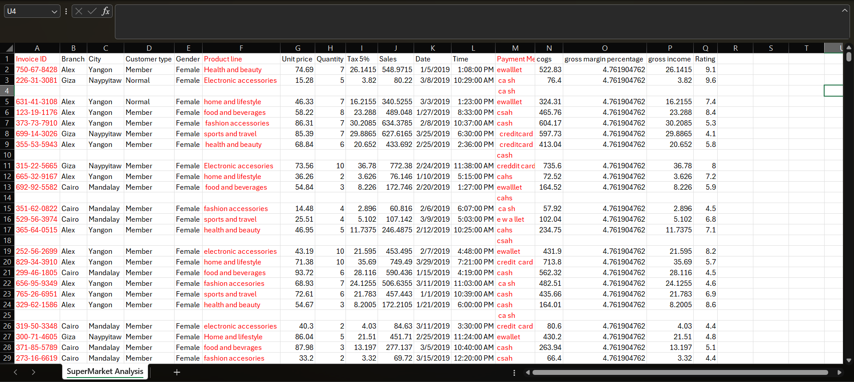Select column O header

605,48
